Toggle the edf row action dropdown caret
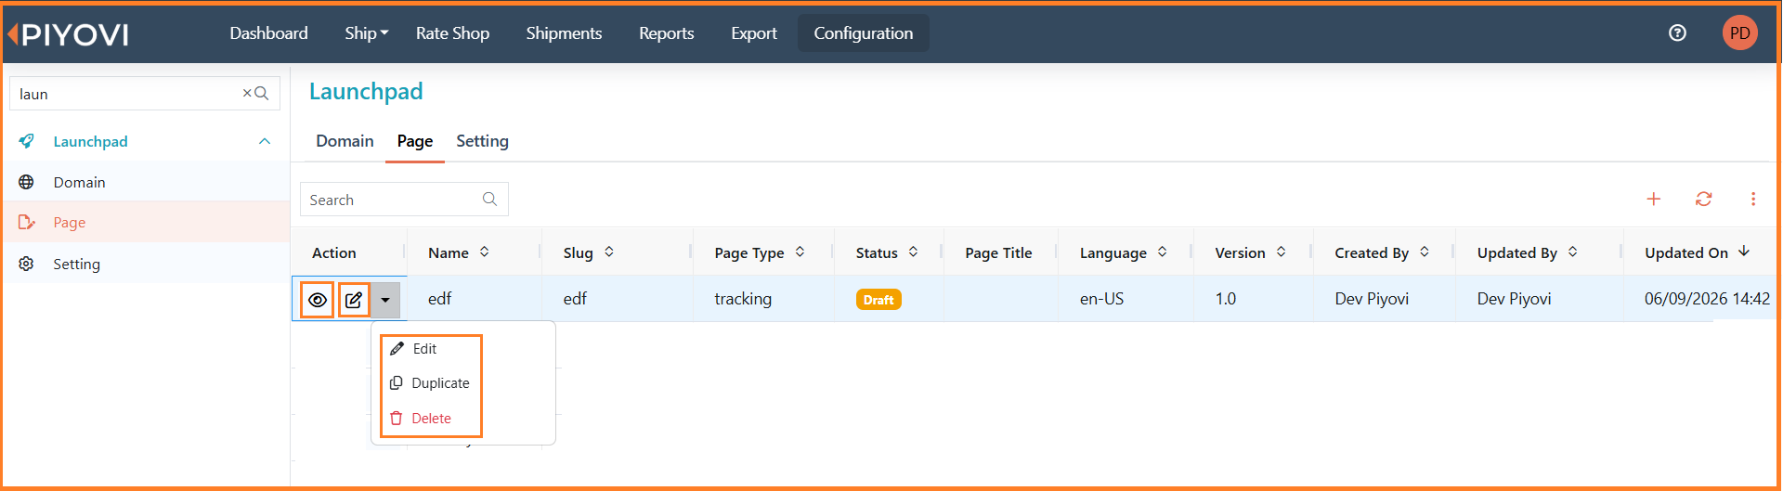This screenshot has width=1783, height=491. coord(385,300)
